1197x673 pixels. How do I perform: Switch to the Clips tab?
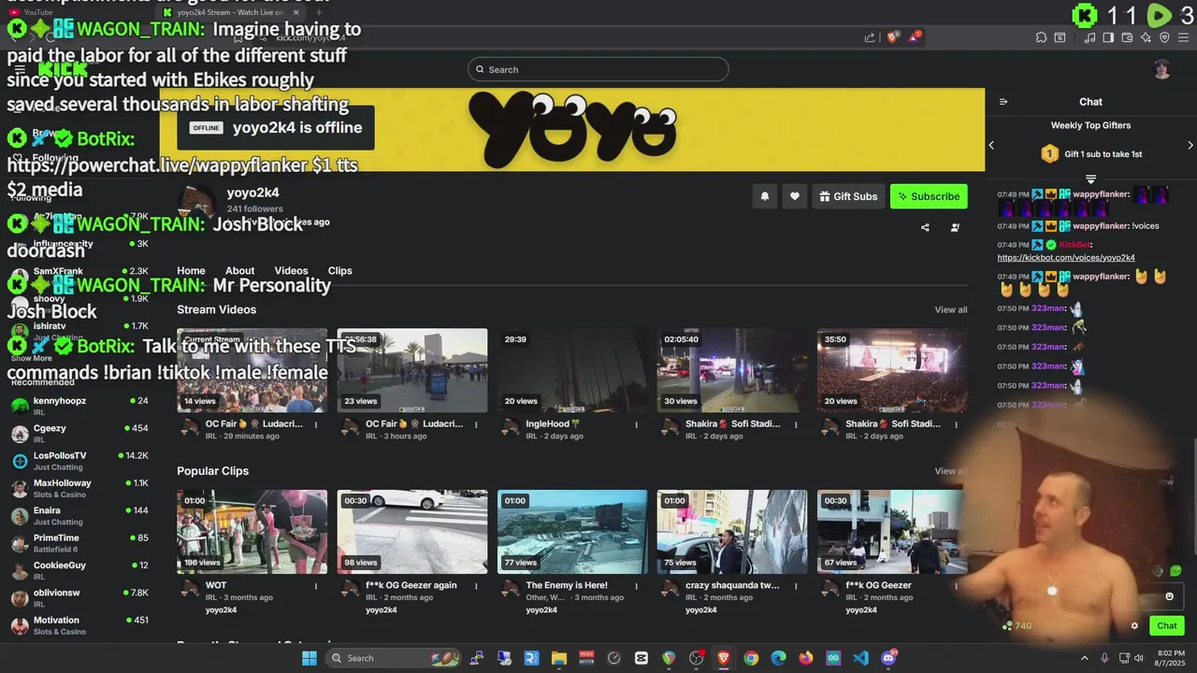point(340,271)
